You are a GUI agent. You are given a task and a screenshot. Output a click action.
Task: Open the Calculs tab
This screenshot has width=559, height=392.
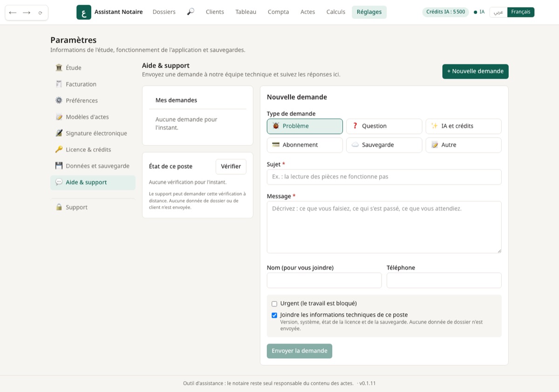click(336, 12)
